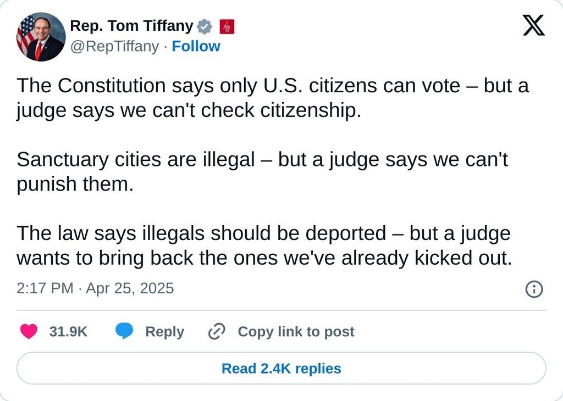The height and width of the screenshot is (401, 563).
Task: Open the @RepTiffany handle link
Action: (x=114, y=47)
